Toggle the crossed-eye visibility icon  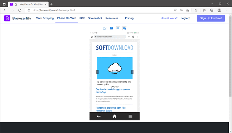[124, 28]
